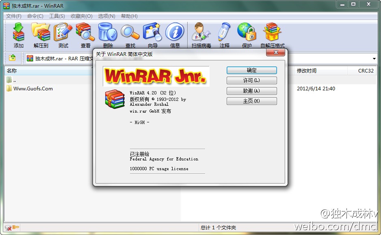Click the 添加 (Add) toolbar icon

(18, 32)
